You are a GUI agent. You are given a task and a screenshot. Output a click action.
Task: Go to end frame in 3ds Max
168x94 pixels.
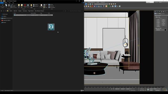click(145, 89)
